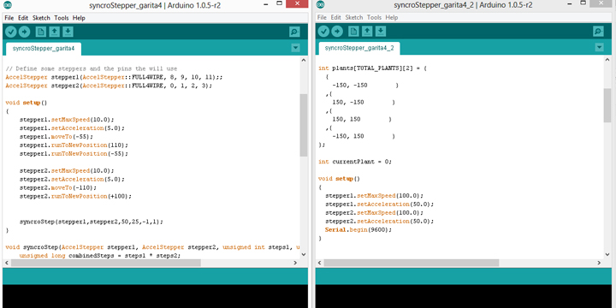This screenshot has height=308, width=616.
Task: Click horizontal scrollbar thumb in garita4_2 editor
Action: [412, 263]
